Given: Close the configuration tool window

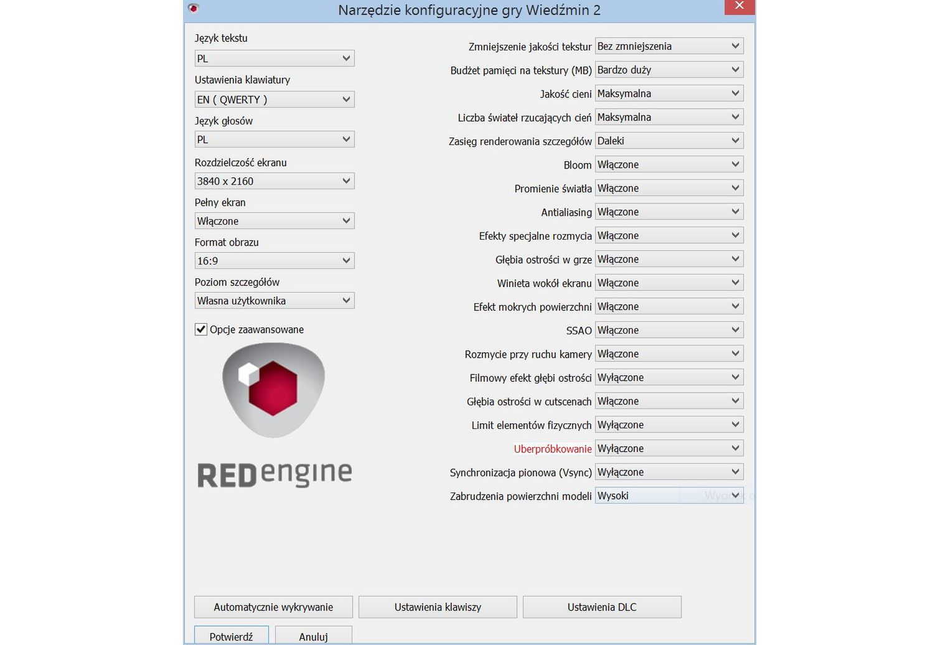Looking at the screenshot, I should tap(740, 6).
